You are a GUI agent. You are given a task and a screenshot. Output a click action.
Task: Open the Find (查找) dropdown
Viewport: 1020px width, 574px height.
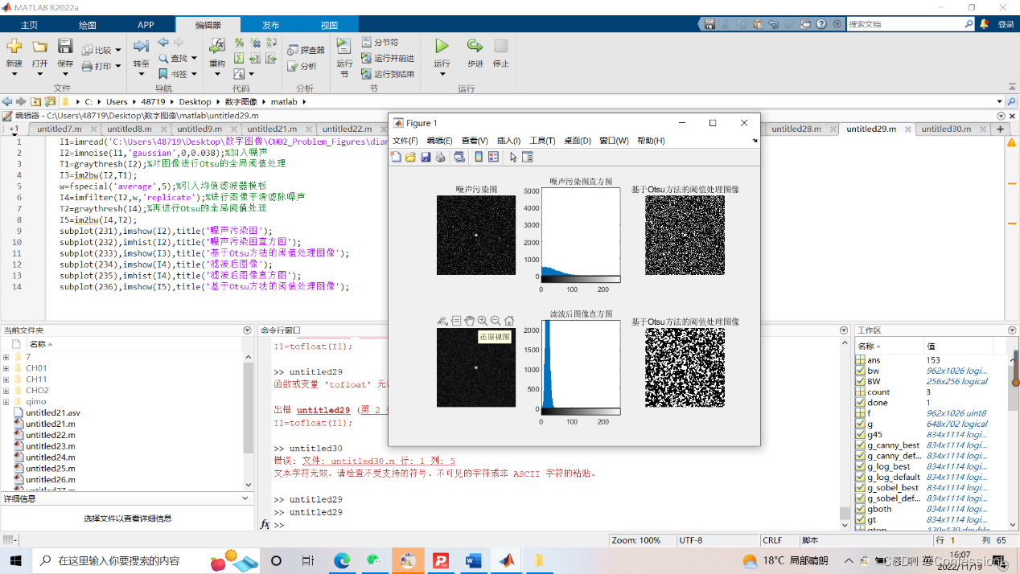coord(194,58)
